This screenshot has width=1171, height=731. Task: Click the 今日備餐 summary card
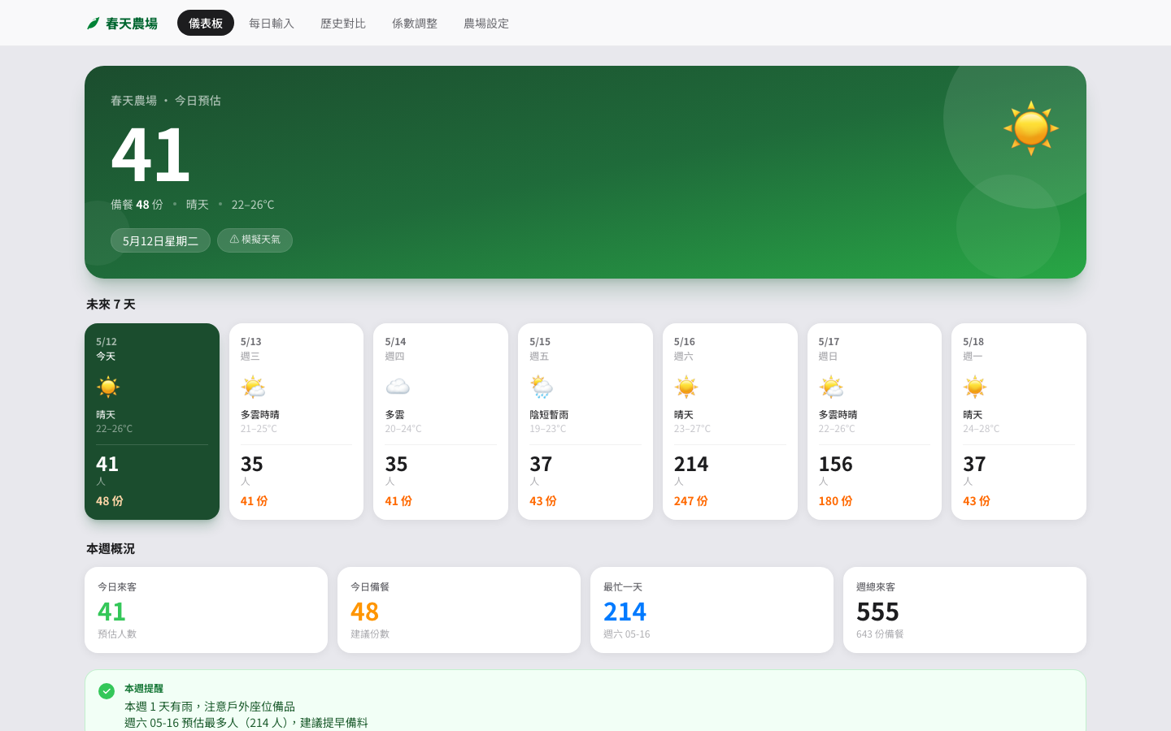pyautogui.click(x=459, y=610)
